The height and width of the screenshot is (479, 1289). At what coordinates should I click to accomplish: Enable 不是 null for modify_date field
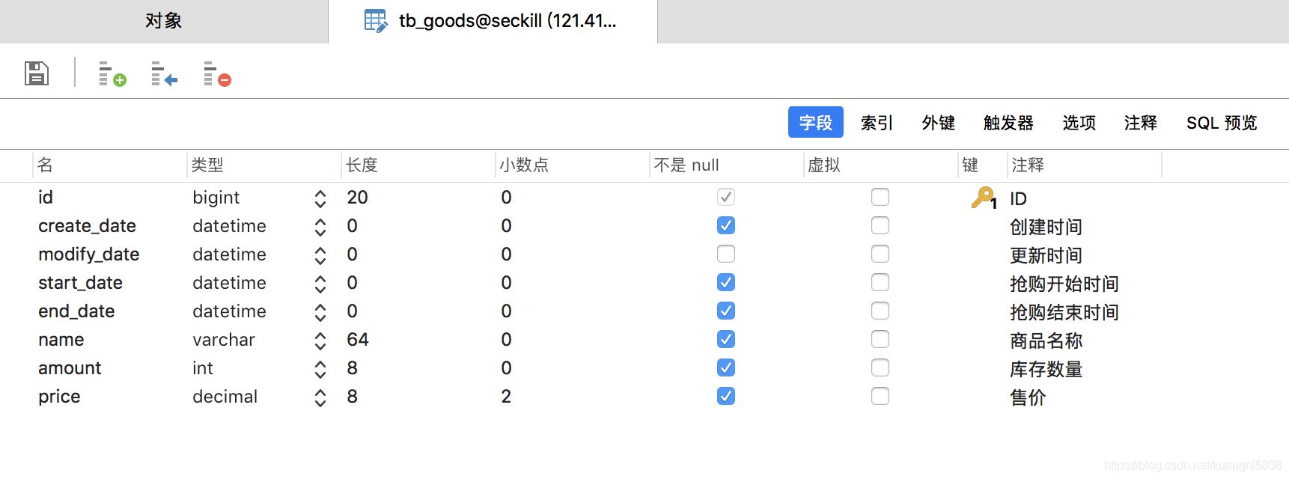(x=725, y=254)
